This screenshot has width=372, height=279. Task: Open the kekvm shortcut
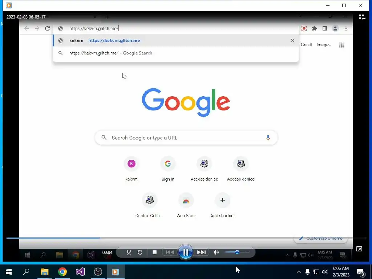coord(132,169)
